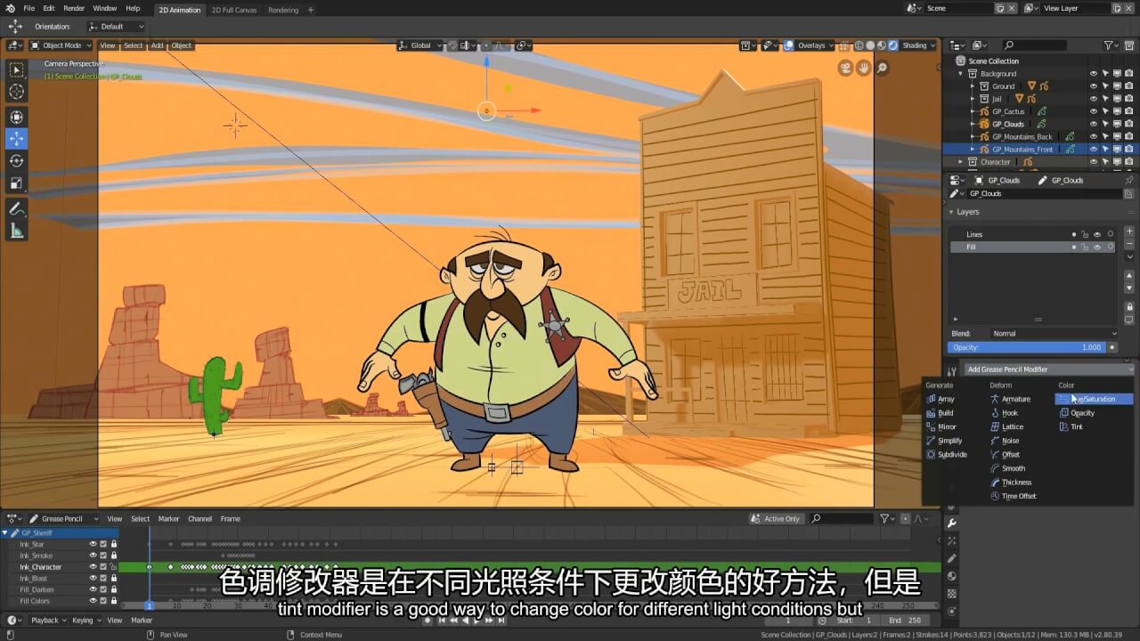Click the End frame field
Viewport: 1140px width, 641px height.
click(x=905, y=620)
